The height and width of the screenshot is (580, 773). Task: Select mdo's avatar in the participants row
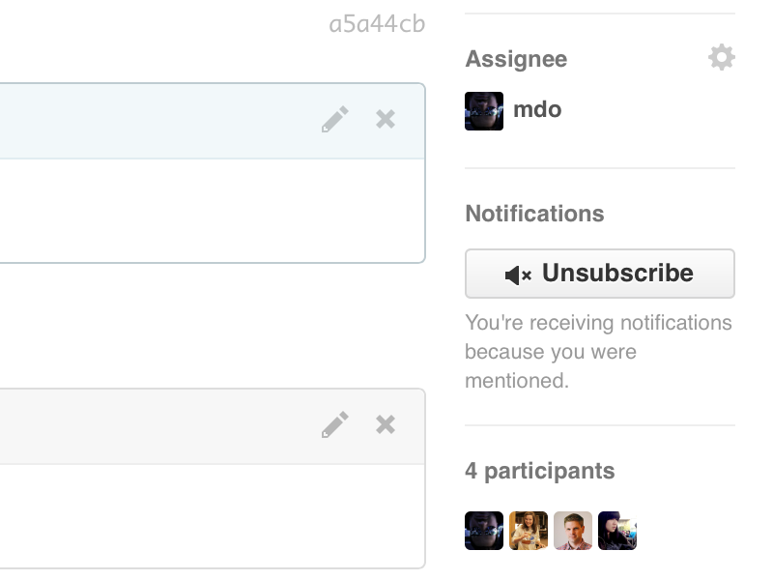click(484, 531)
